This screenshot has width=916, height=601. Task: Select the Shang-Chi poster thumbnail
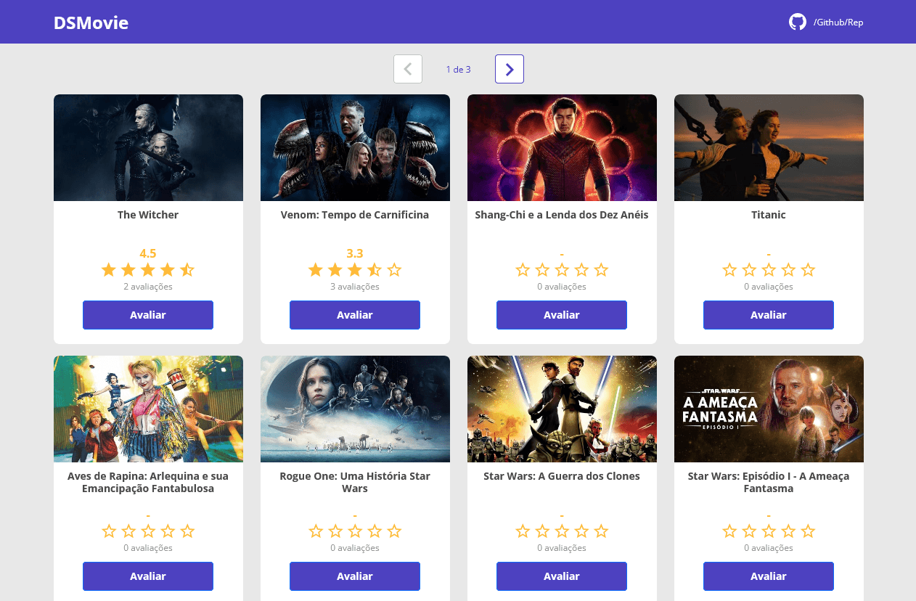[x=562, y=147]
